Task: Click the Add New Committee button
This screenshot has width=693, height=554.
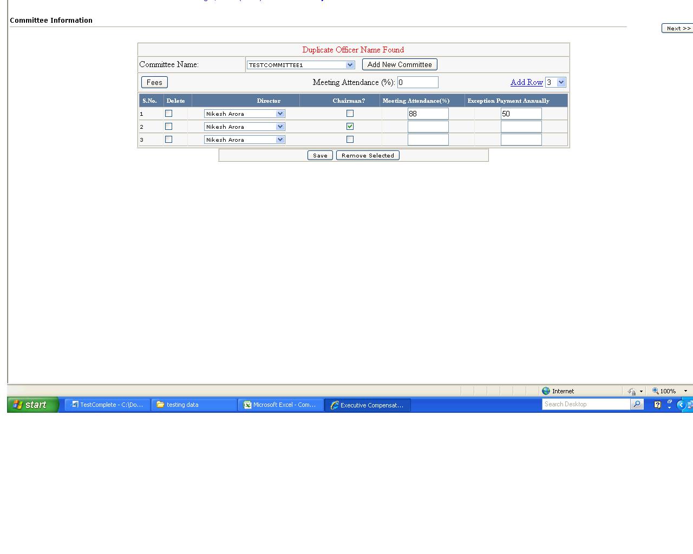Action: tap(400, 64)
